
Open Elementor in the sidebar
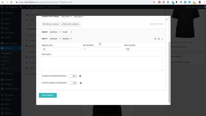[9, 80]
